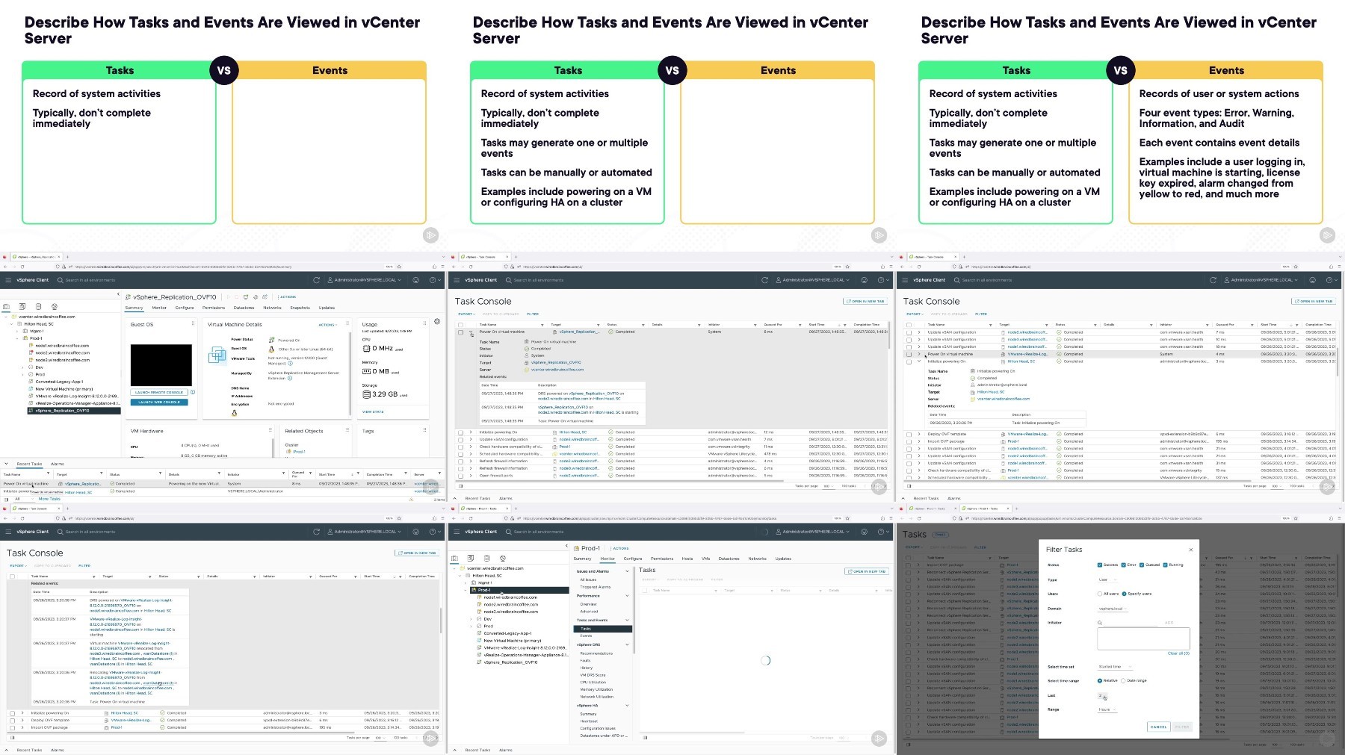Click Cancel in Filter Tasks dialog
1345x755 pixels.
click(1158, 727)
